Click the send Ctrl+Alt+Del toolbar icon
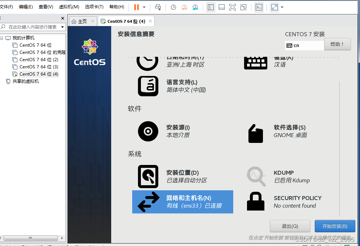Screen dimensions: 360x246 tap(158, 7)
